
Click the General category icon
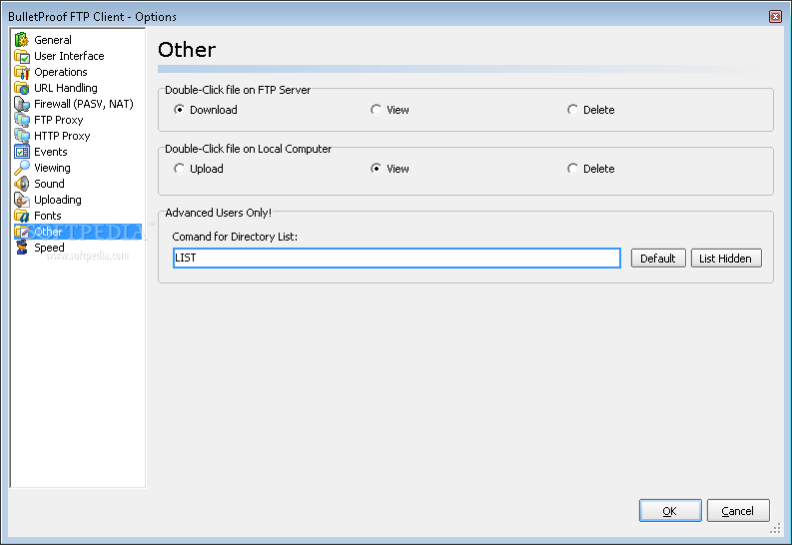(22, 40)
